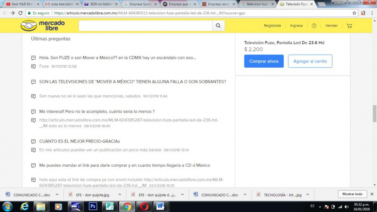Viewport: 377px width, 212px height.
Task: Click the page scrollbar down arrow
Action: tap(374, 185)
